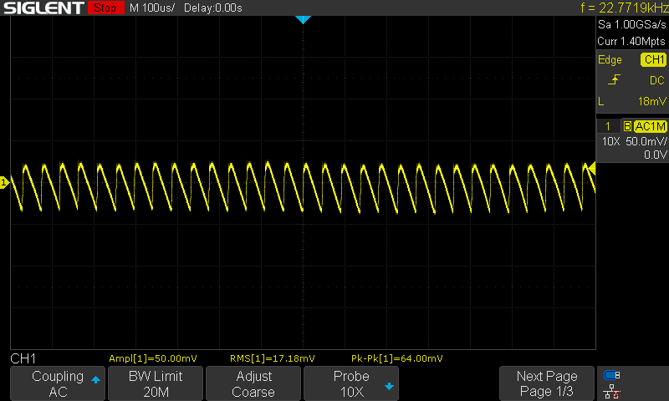Viewport: 669px width, 401px height.
Task: Open the Coupling AC selection
Action: coord(57,383)
